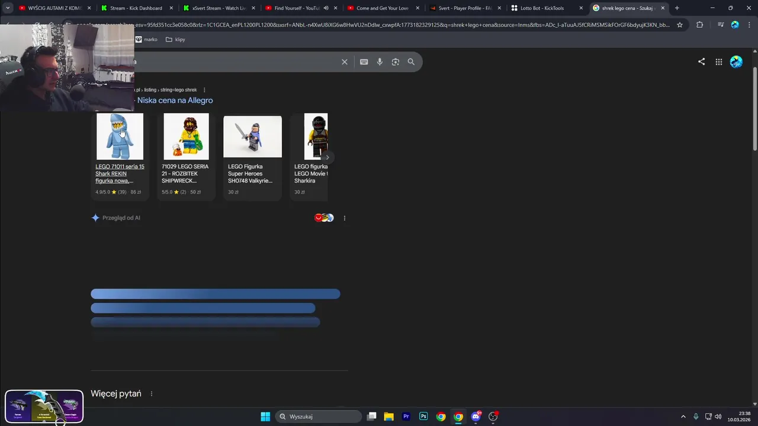Image resolution: width=758 pixels, height=426 pixels.
Task: Open options for the Allegro result
Action: point(204,90)
